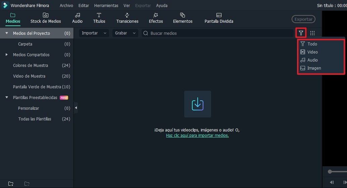Open the Pantalla Dividida tab
The width and height of the screenshot is (347, 188).
(219, 18)
